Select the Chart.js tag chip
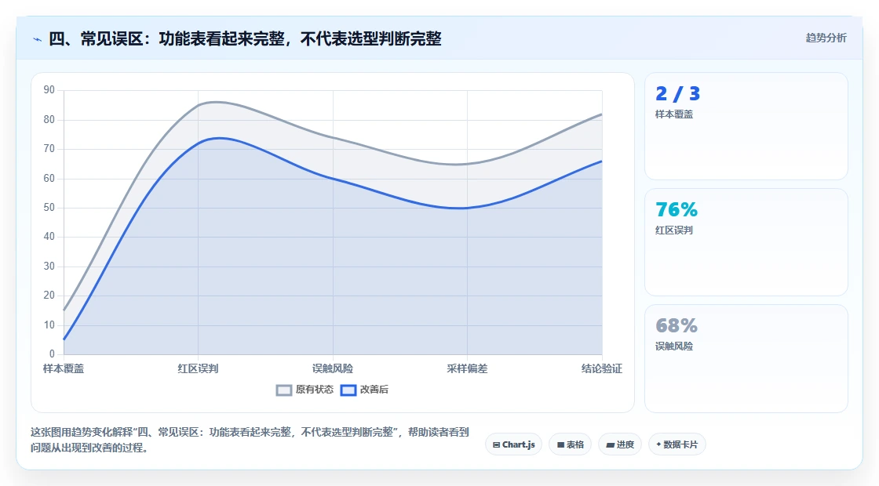The width and height of the screenshot is (879, 486). coord(513,444)
